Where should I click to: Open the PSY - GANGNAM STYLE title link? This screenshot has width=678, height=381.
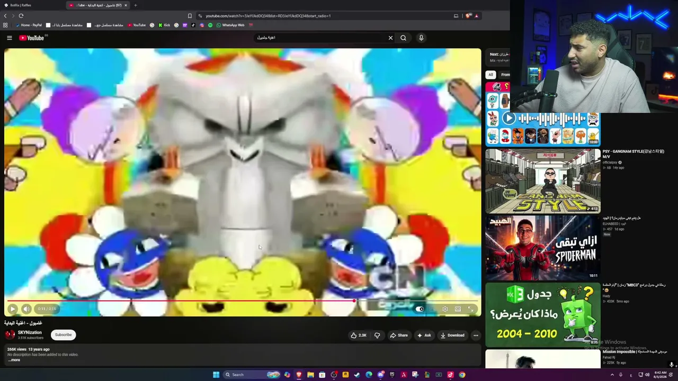click(633, 153)
